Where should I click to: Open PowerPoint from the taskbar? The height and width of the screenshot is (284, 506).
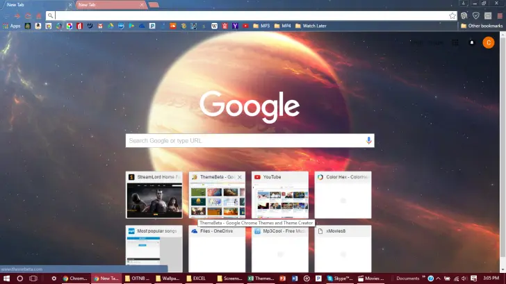click(x=283, y=278)
